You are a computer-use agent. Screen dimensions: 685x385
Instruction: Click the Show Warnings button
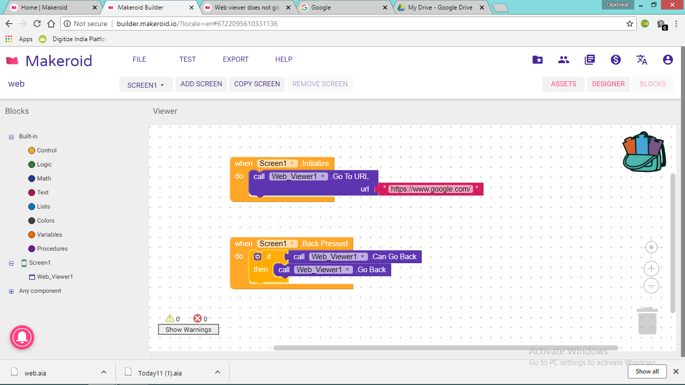pyautogui.click(x=188, y=329)
